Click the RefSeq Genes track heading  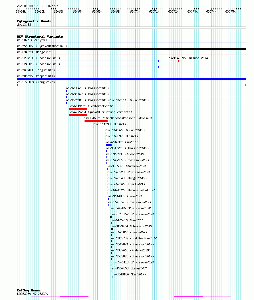click(29, 290)
